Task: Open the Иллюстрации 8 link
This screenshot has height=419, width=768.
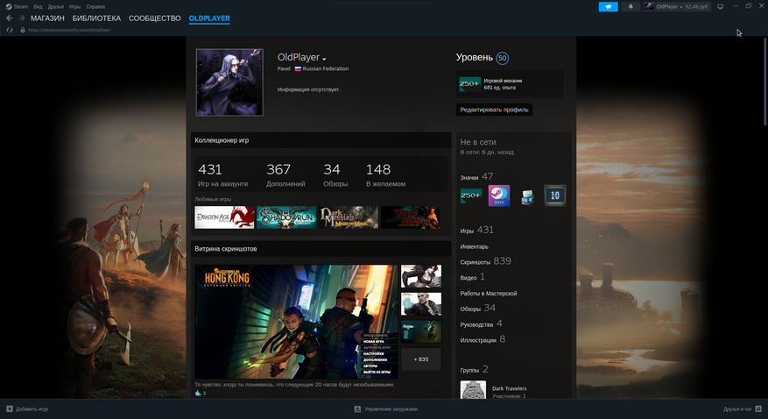Action: click(483, 339)
